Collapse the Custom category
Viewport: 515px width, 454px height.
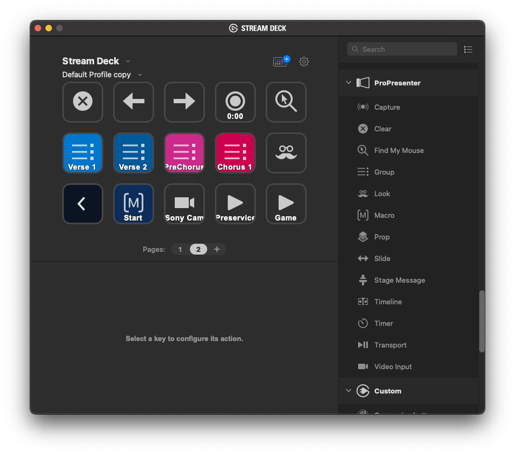(x=348, y=391)
